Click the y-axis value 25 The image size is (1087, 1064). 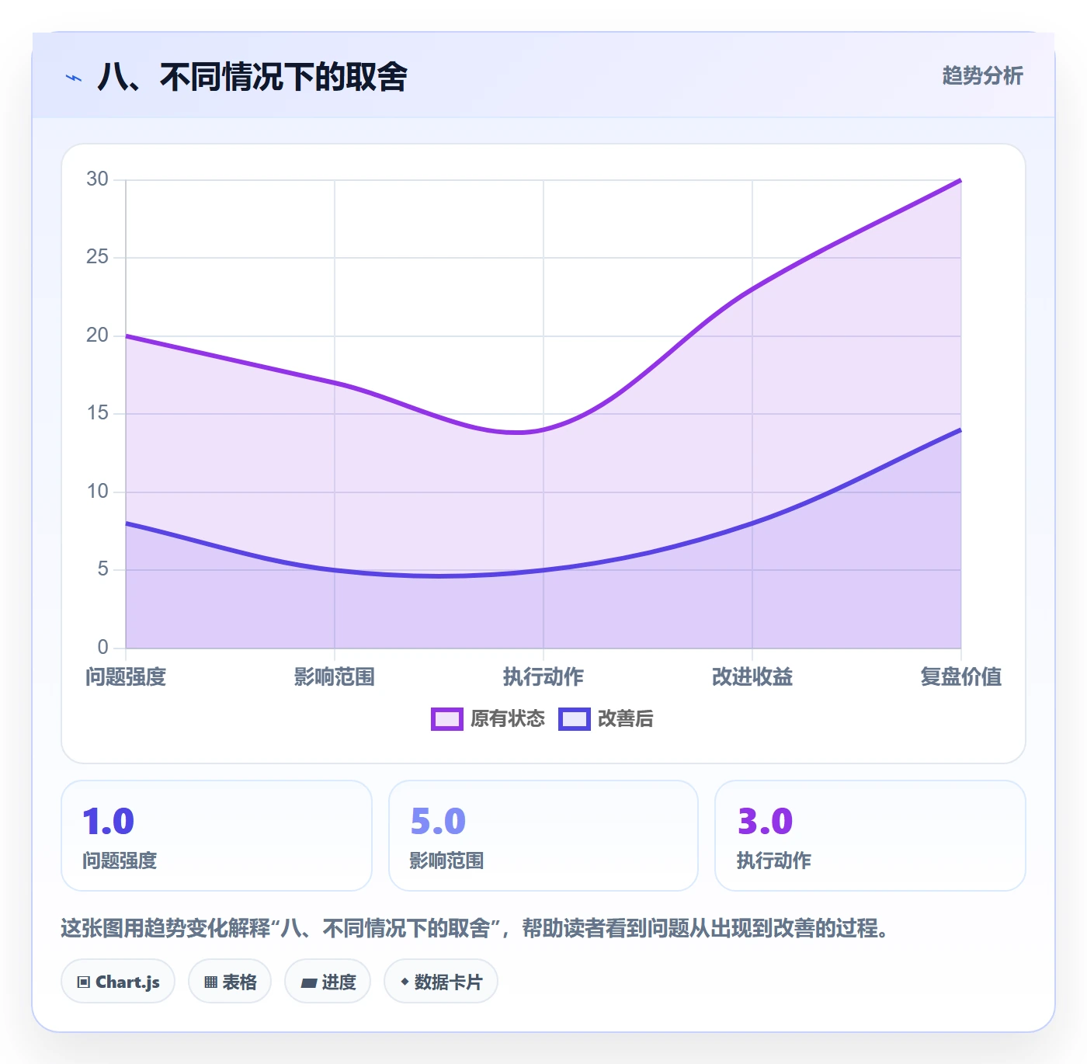97,257
